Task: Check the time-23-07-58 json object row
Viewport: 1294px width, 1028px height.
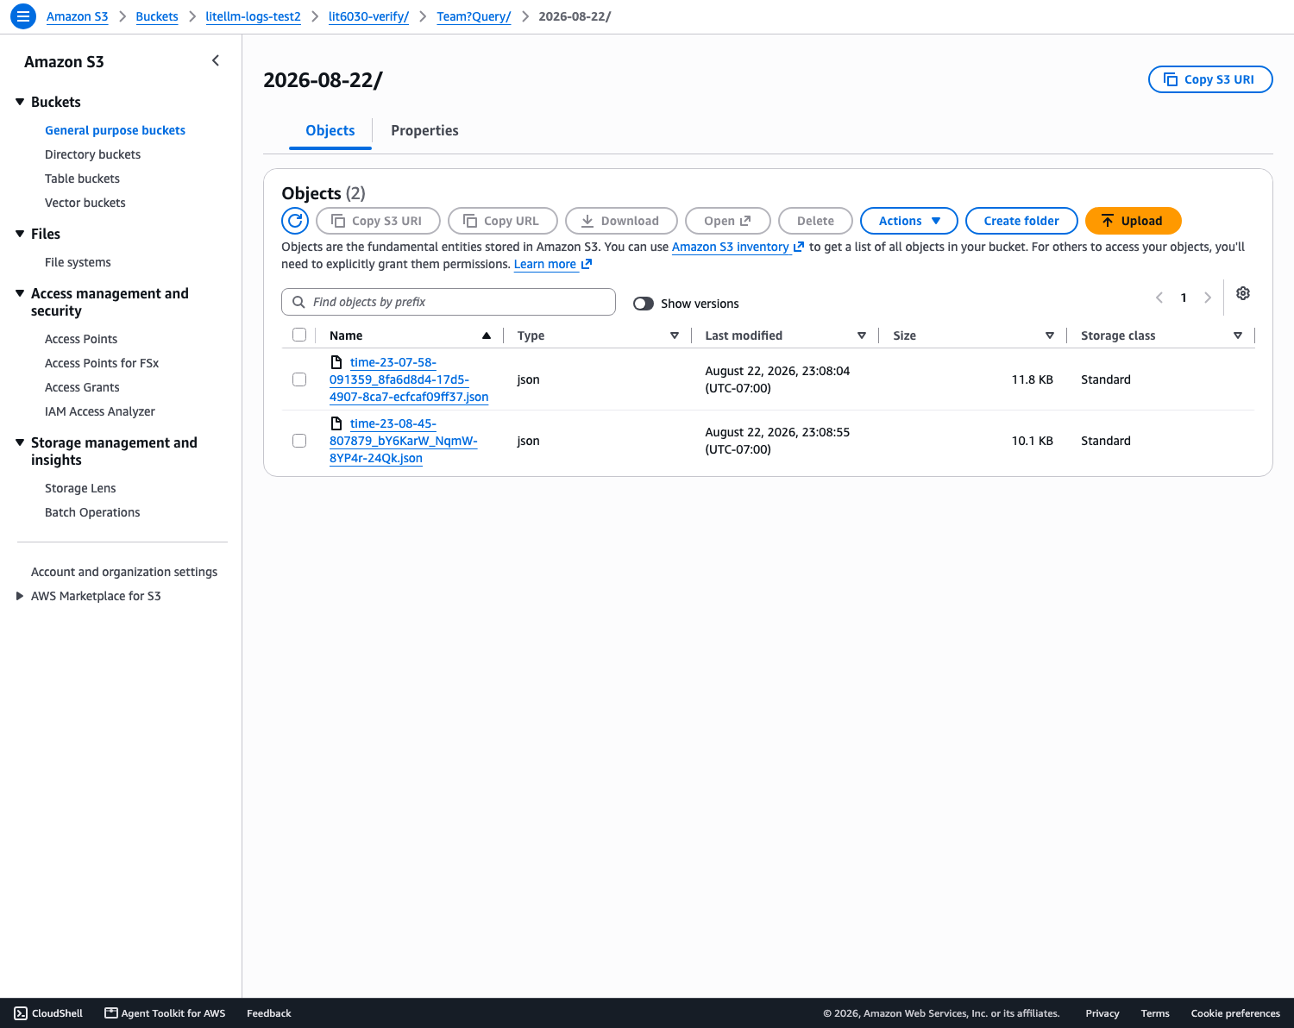Action: pos(299,379)
